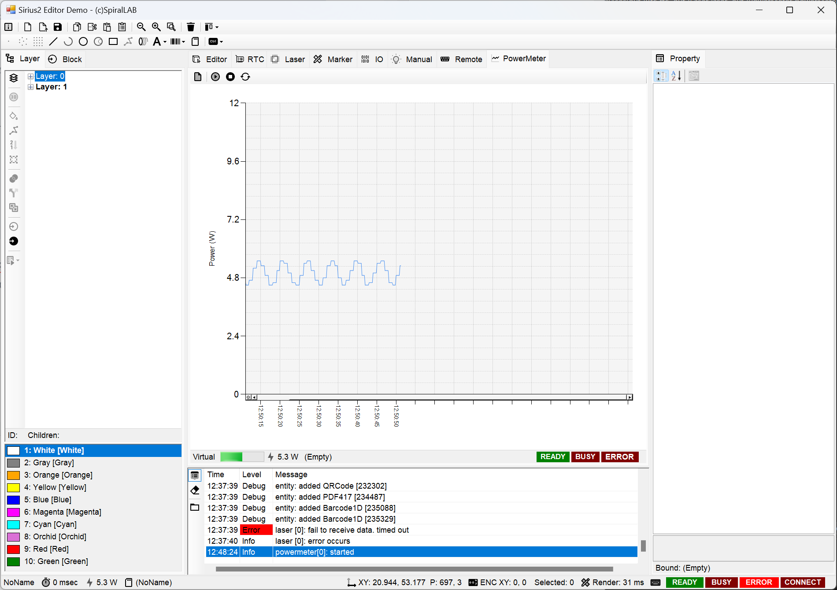
Task: Delete selection with the trash icon
Action: click(x=191, y=27)
